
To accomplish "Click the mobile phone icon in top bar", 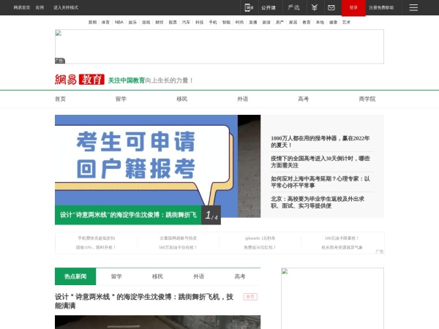I will [249, 7].
